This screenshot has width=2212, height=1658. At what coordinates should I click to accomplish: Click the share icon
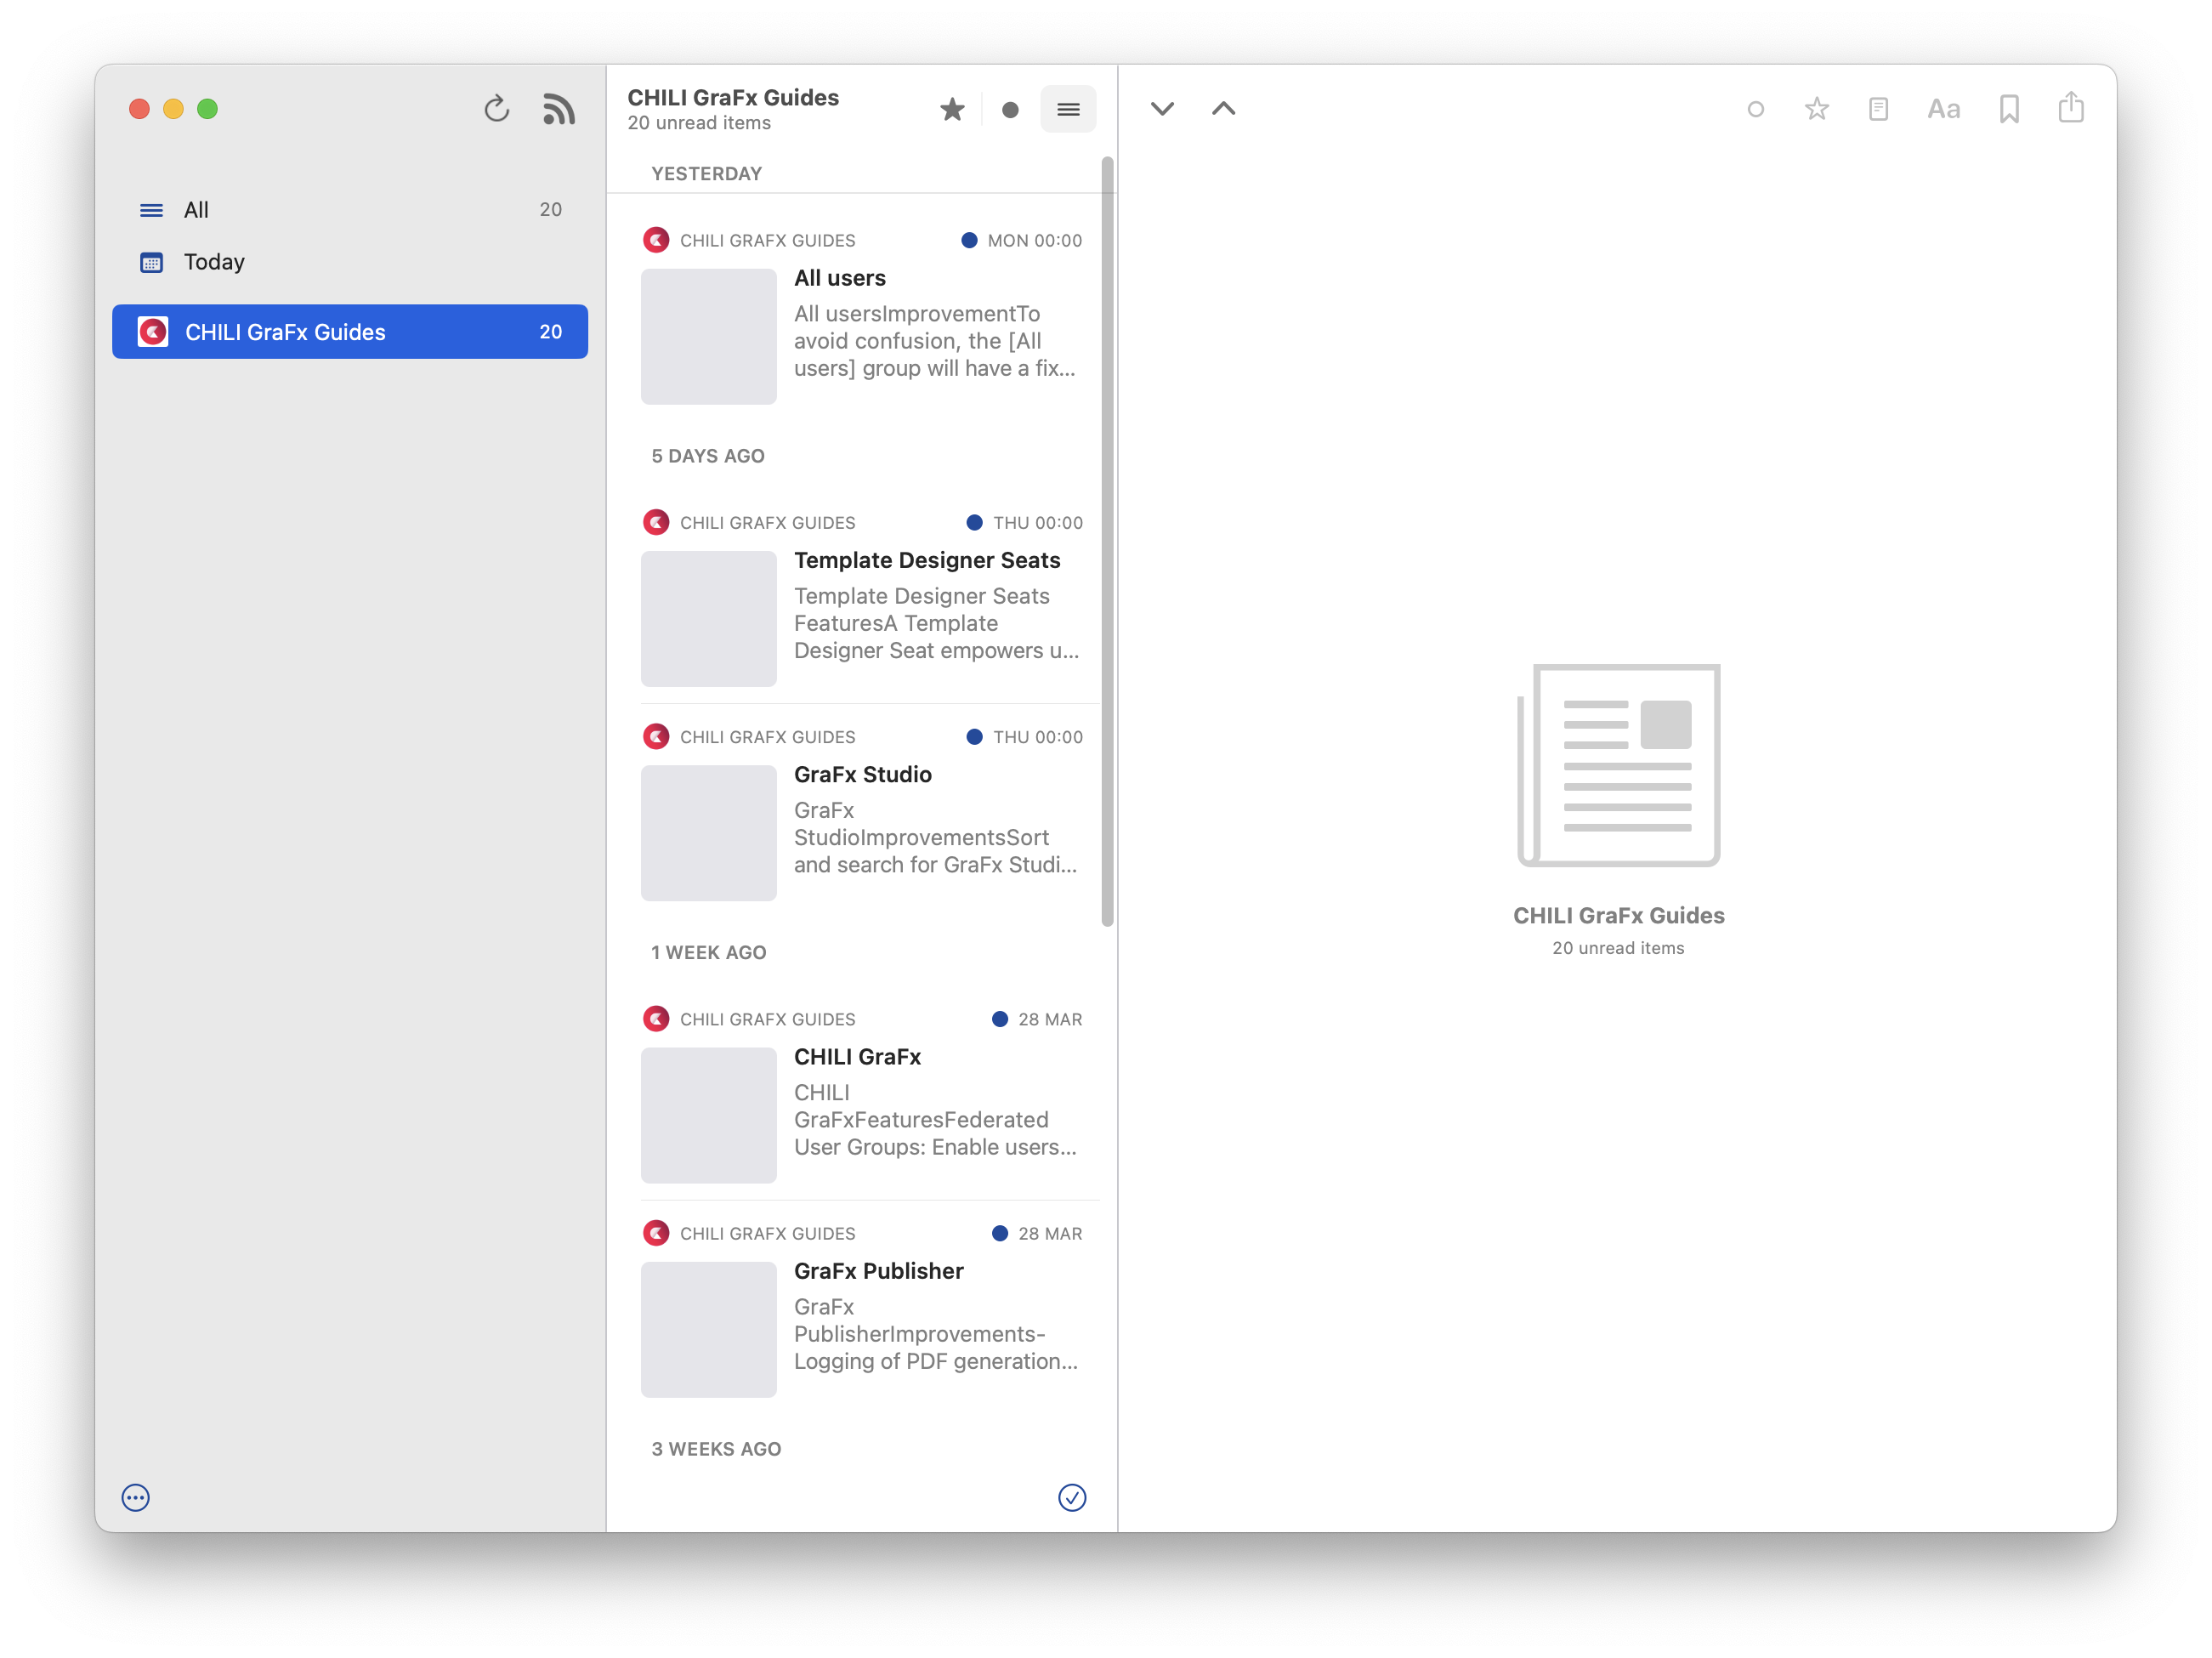click(x=2071, y=107)
